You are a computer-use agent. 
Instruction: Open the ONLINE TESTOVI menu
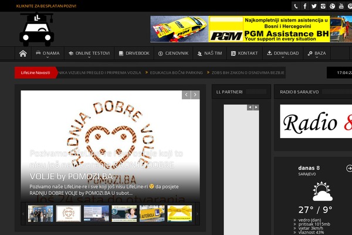coord(89,53)
